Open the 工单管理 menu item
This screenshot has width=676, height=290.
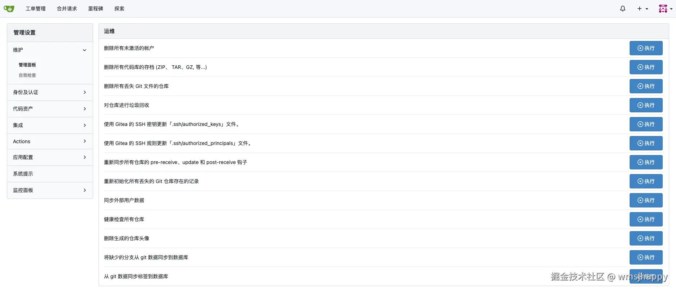pyautogui.click(x=36, y=9)
